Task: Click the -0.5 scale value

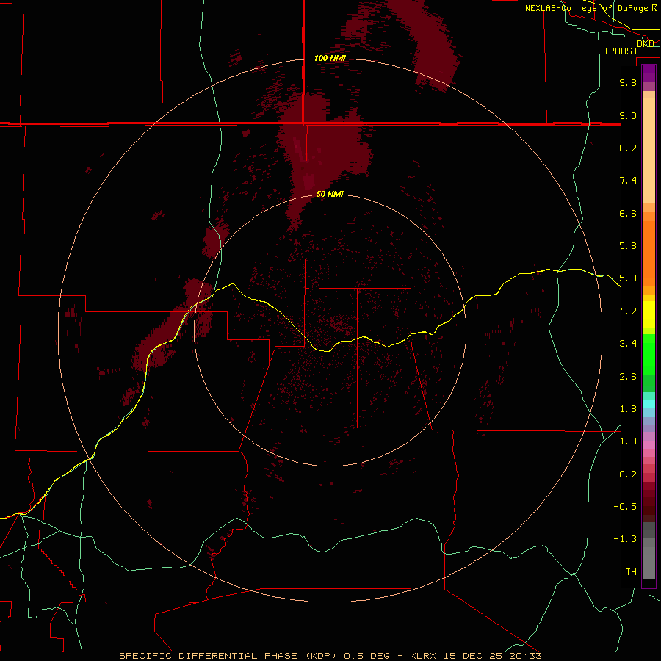Action: click(625, 507)
